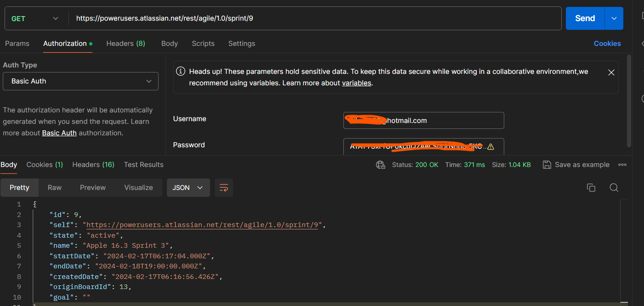Open the GET method dropdown

[35, 18]
